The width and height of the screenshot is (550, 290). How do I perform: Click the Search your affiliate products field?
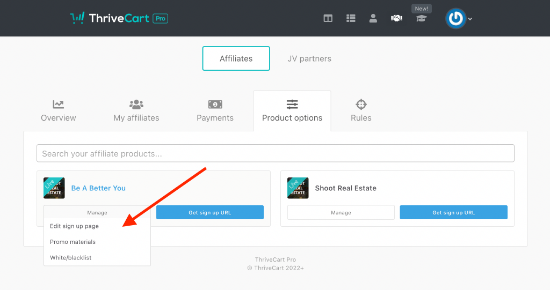tap(276, 153)
